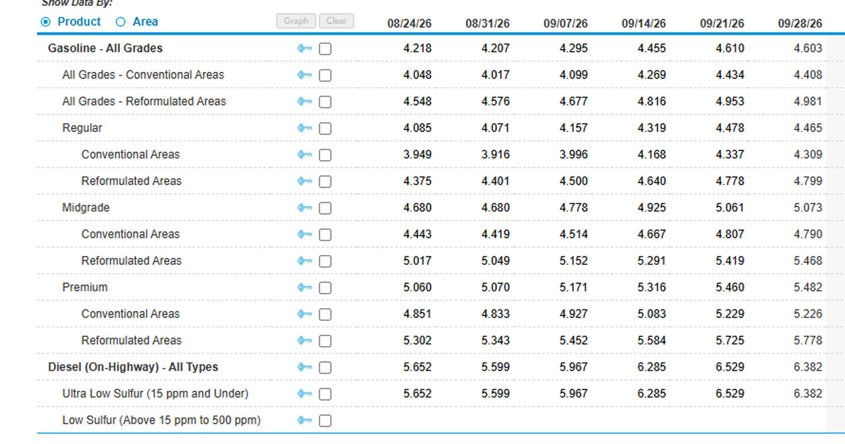Click the key icon for Ultra Low Sulfur
Screen dimensions: 845x444
click(305, 394)
